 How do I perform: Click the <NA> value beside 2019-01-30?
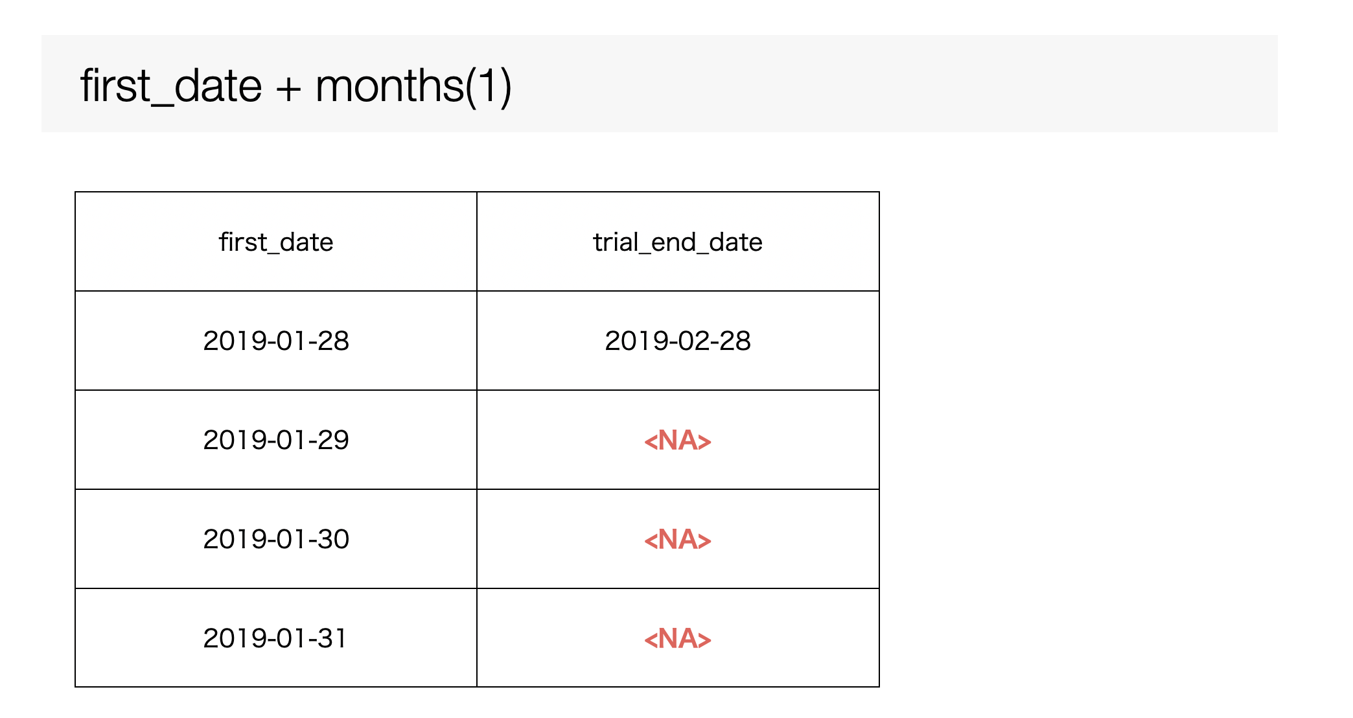(x=678, y=540)
